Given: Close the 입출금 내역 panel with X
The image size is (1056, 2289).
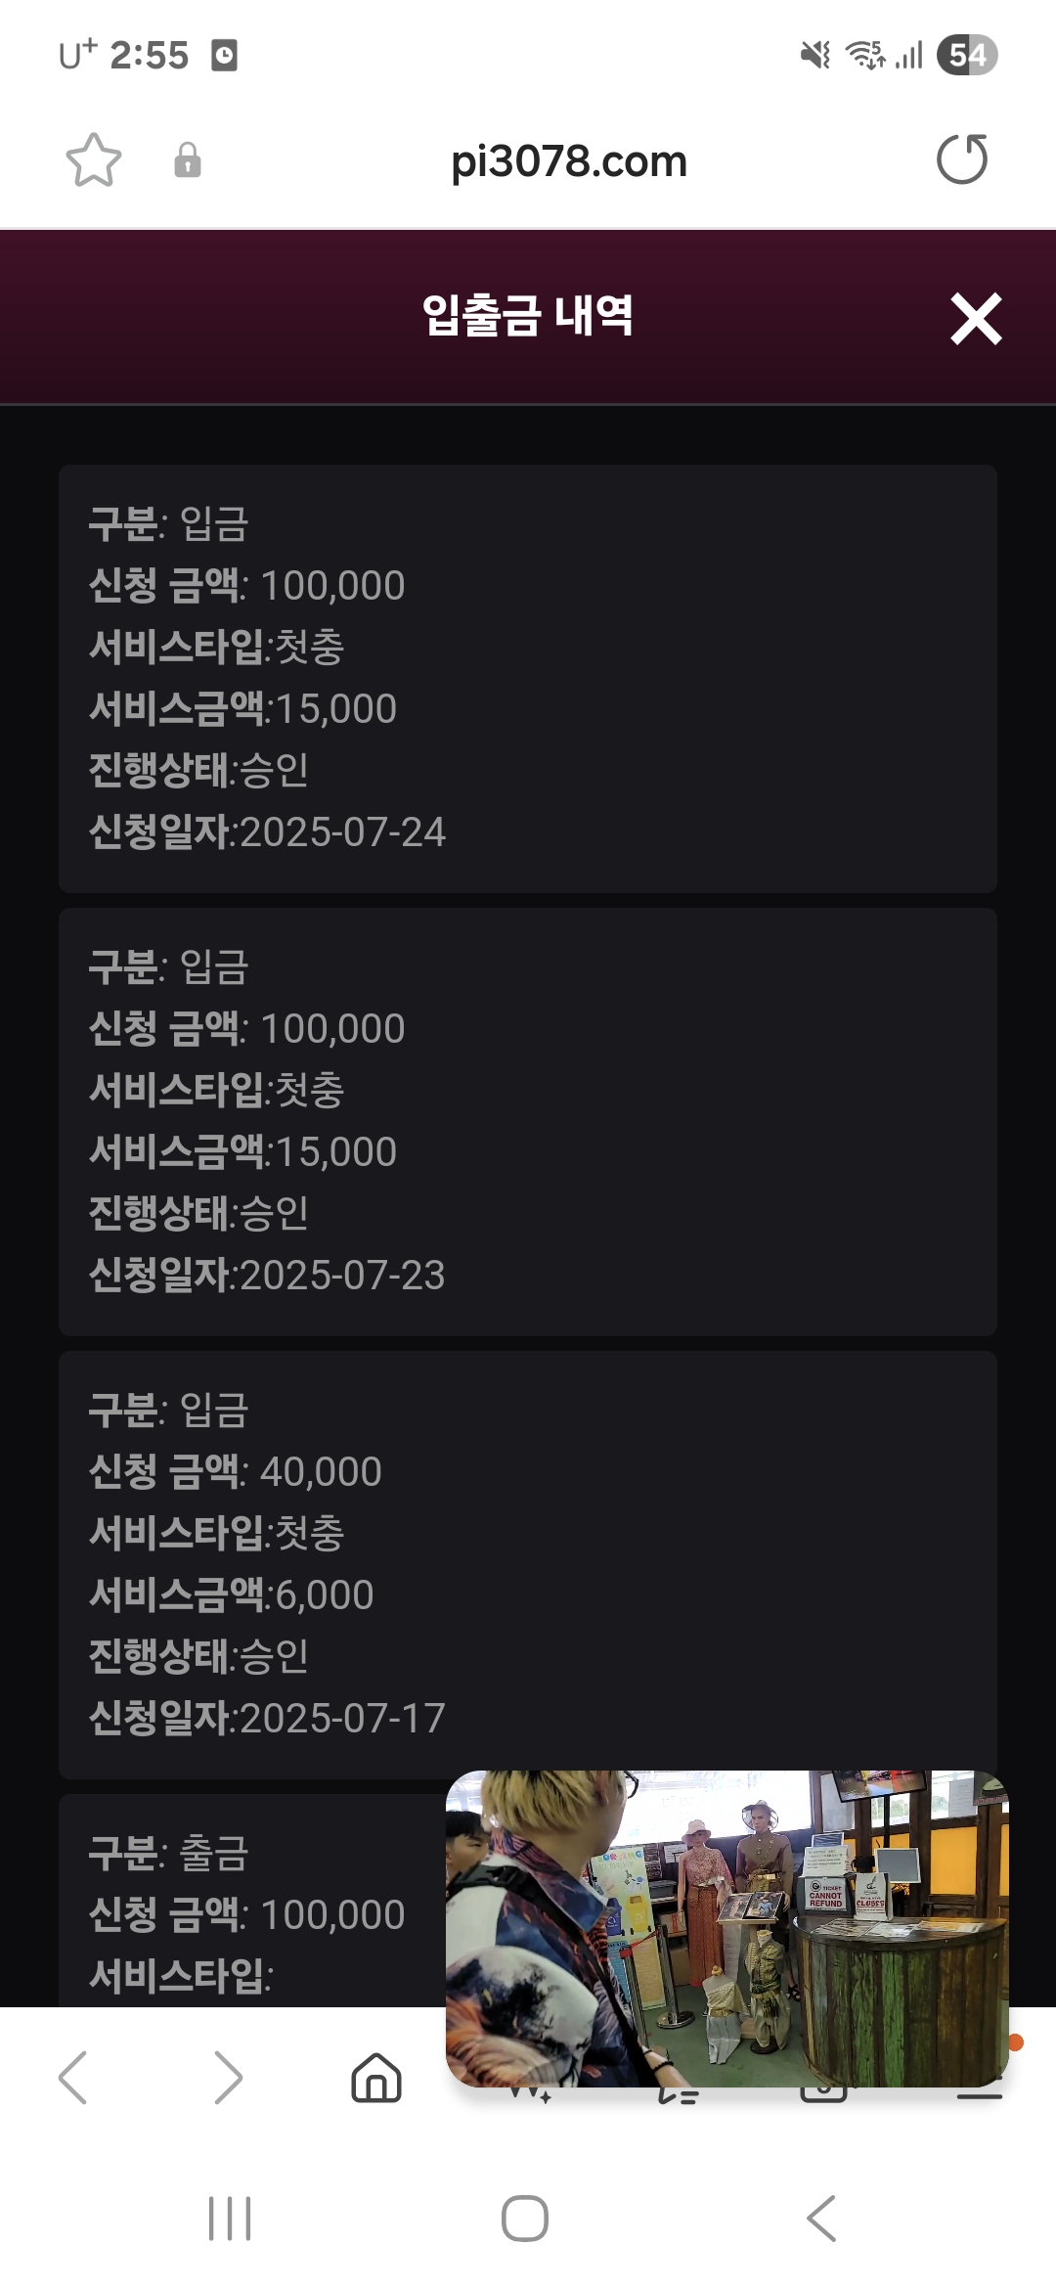Looking at the screenshot, I should tap(976, 319).
